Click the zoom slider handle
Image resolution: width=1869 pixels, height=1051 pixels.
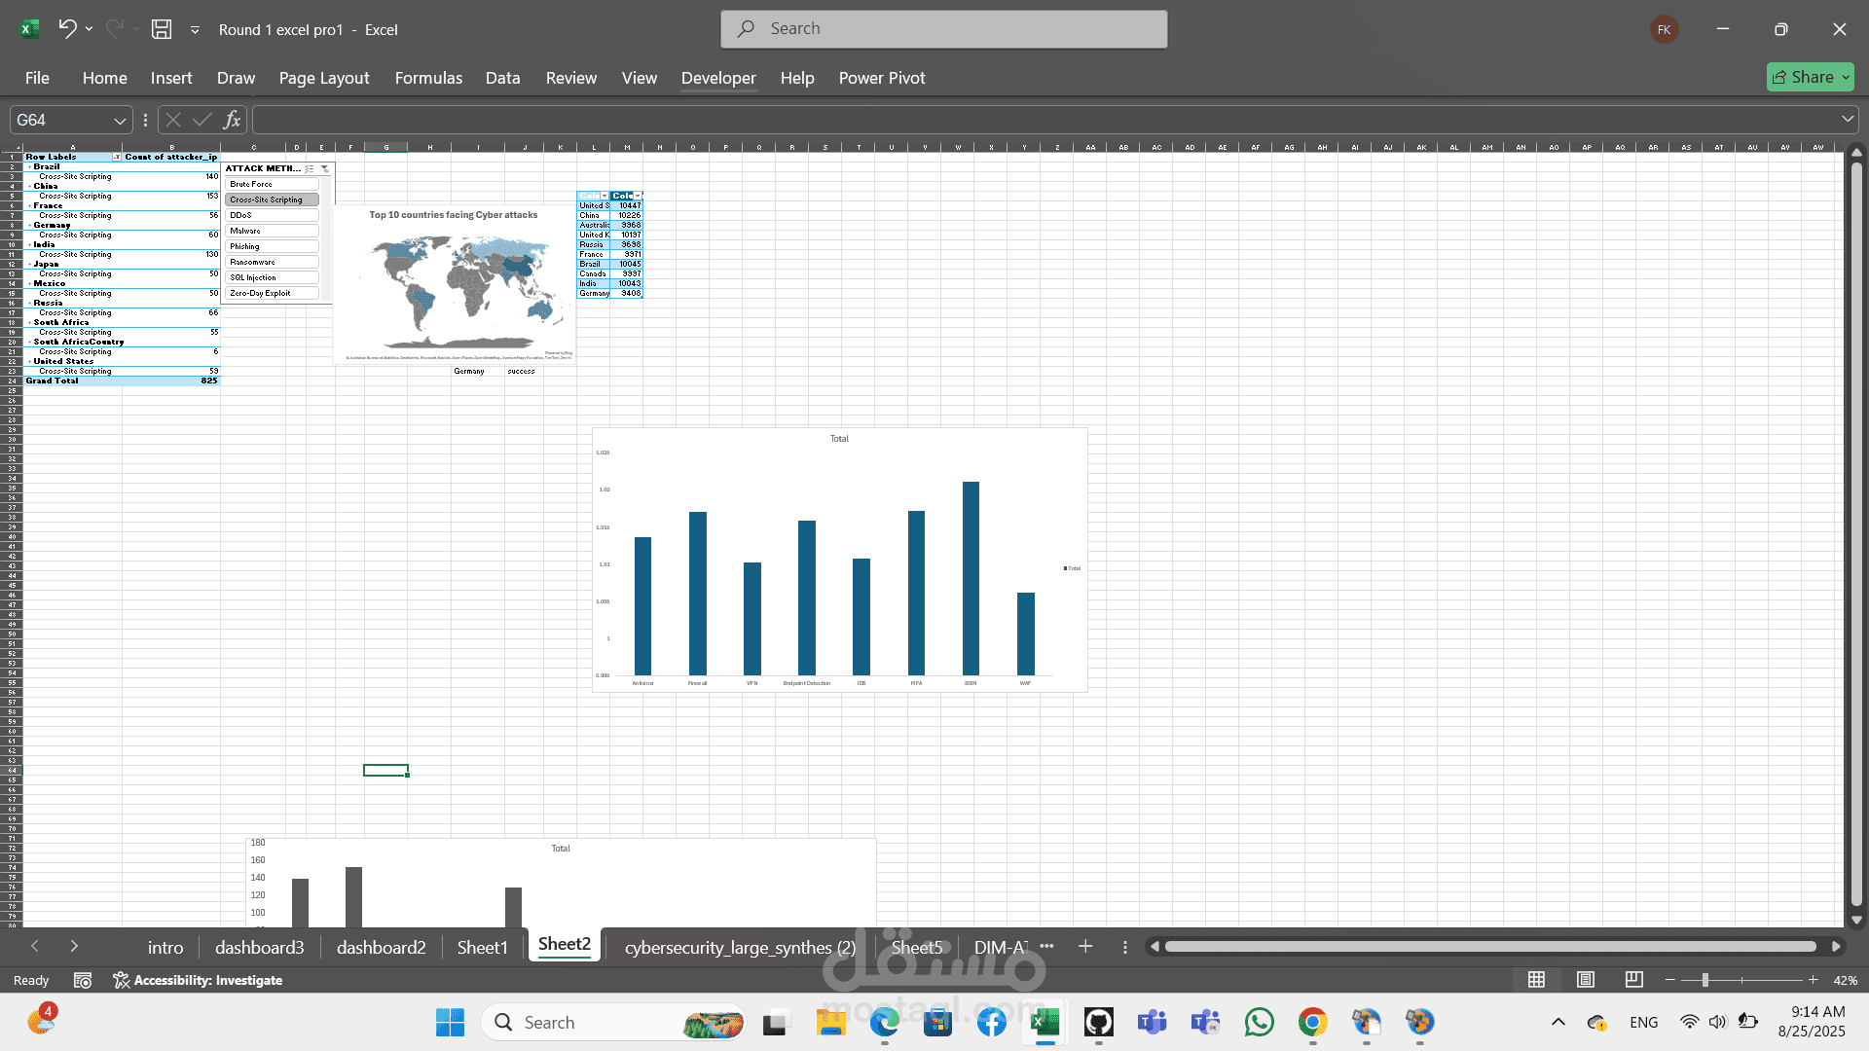(1704, 980)
